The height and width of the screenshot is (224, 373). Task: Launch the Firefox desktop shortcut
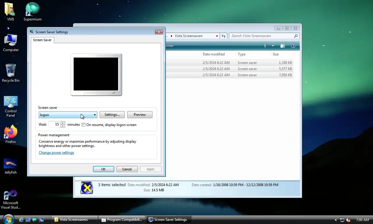(x=11, y=134)
